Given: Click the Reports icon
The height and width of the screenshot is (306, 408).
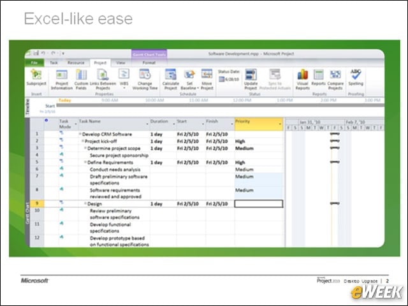Looking at the screenshot, I should coord(319,75).
